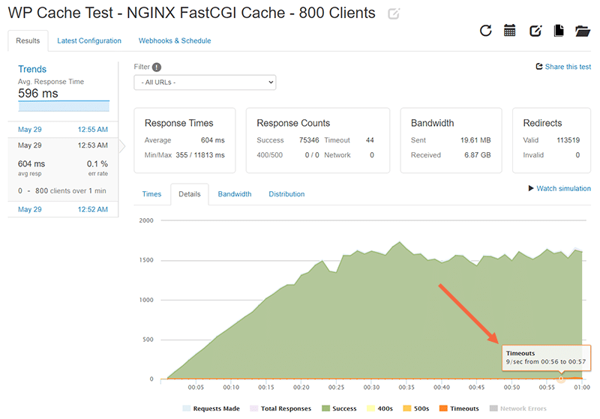The image size is (600, 419).
Task: Click the refresh/re-run test icon
Action: [x=485, y=31]
